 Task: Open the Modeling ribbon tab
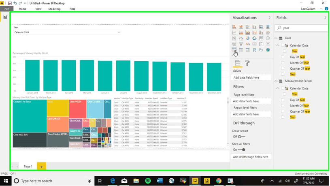point(54,9)
